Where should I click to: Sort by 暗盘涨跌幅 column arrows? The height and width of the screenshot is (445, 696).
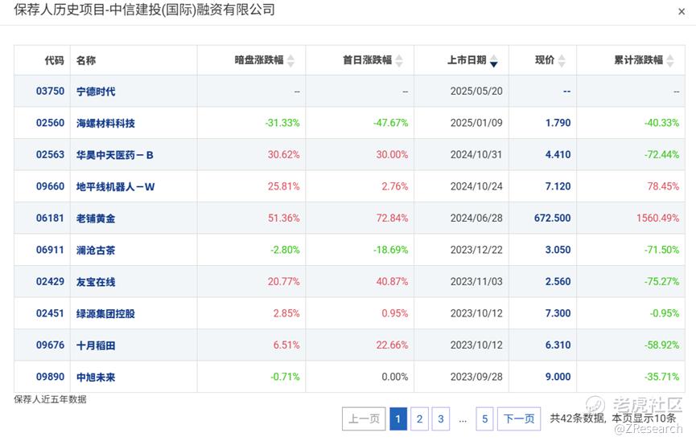click(x=290, y=60)
